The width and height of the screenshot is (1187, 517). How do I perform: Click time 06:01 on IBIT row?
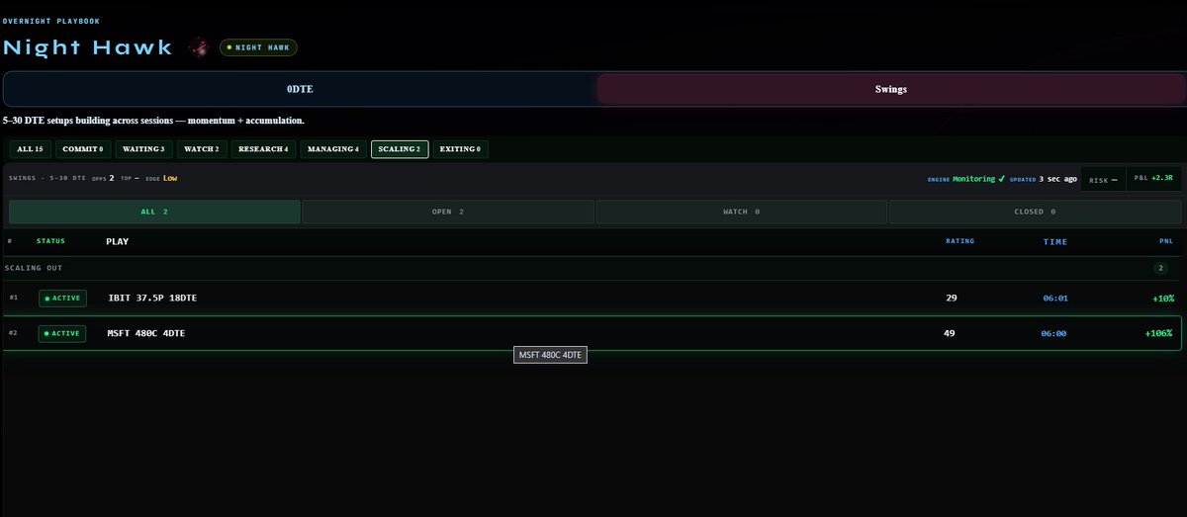[1053, 298]
